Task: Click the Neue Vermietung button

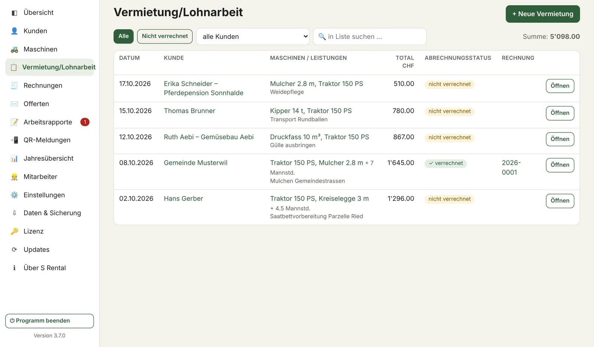Action: pyautogui.click(x=543, y=14)
